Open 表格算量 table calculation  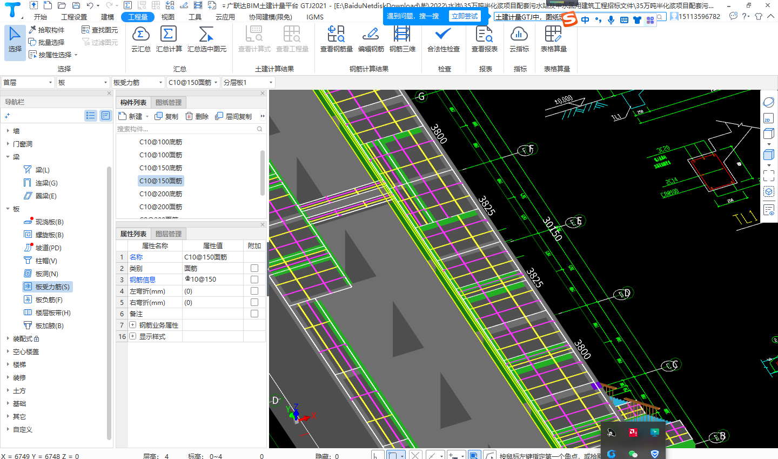(553, 39)
